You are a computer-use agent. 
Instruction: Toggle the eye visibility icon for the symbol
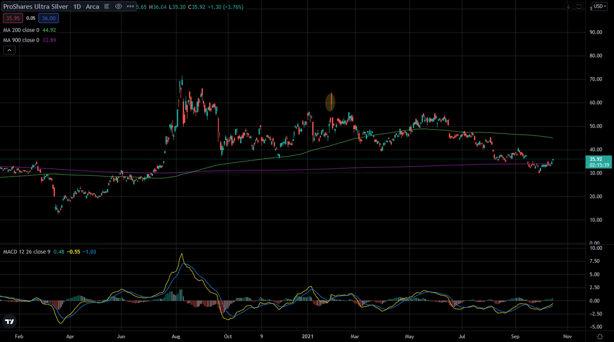coord(118,6)
